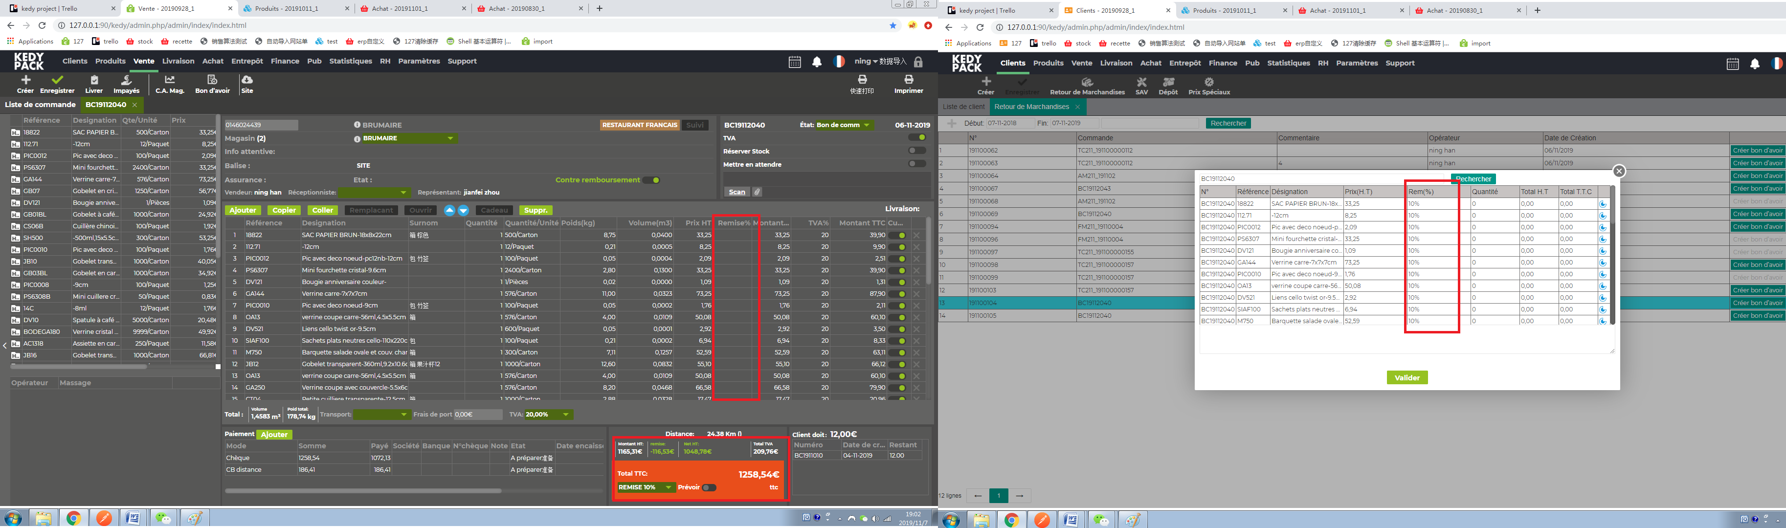This screenshot has width=1786, height=528.
Task: Enable the Réserver Stock toggle
Action: 916,151
